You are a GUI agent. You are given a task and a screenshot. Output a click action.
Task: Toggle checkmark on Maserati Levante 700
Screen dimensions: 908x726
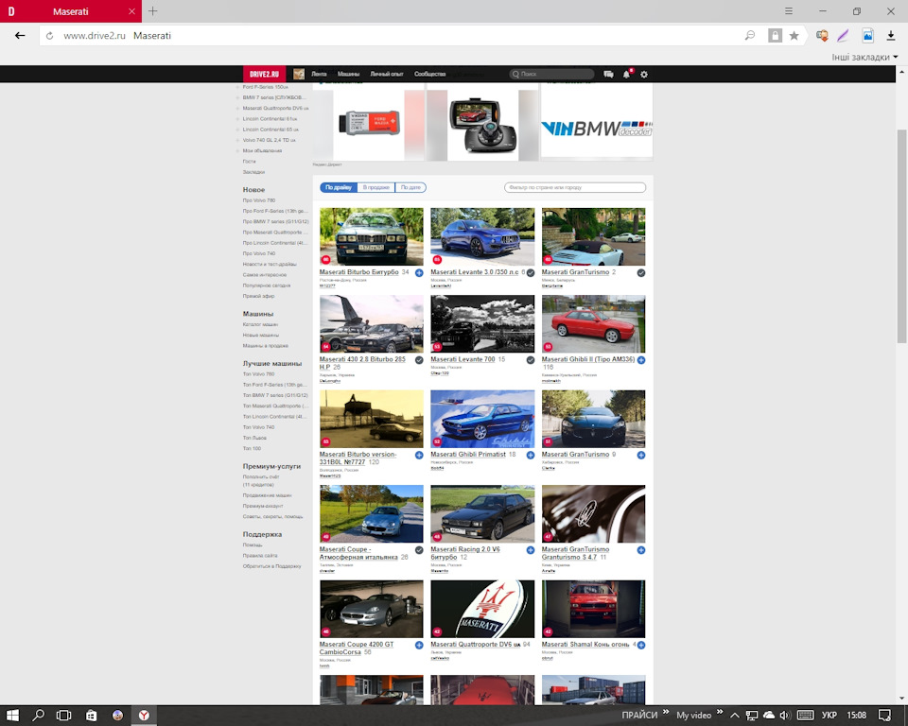[530, 360]
